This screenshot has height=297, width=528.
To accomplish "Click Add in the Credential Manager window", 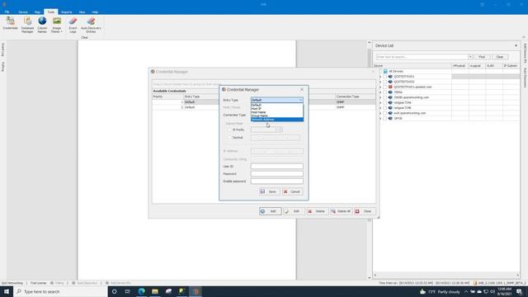I will click(x=270, y=211).
